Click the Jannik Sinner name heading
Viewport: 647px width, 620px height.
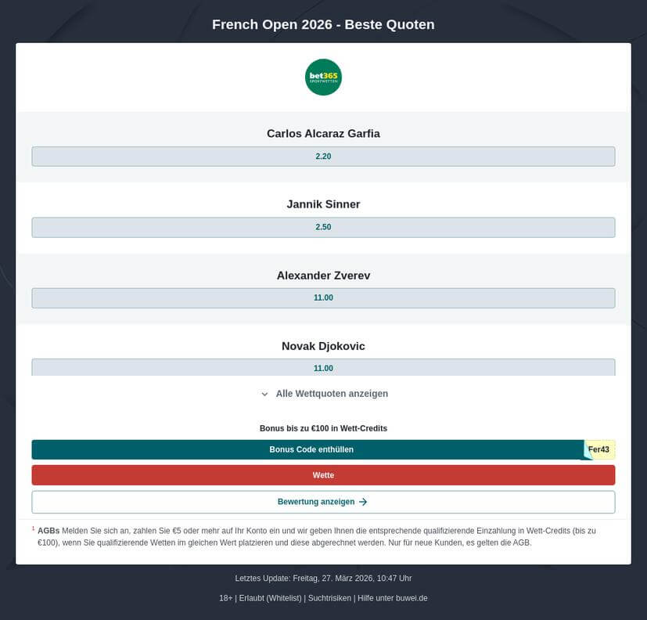tap(323, 204)
